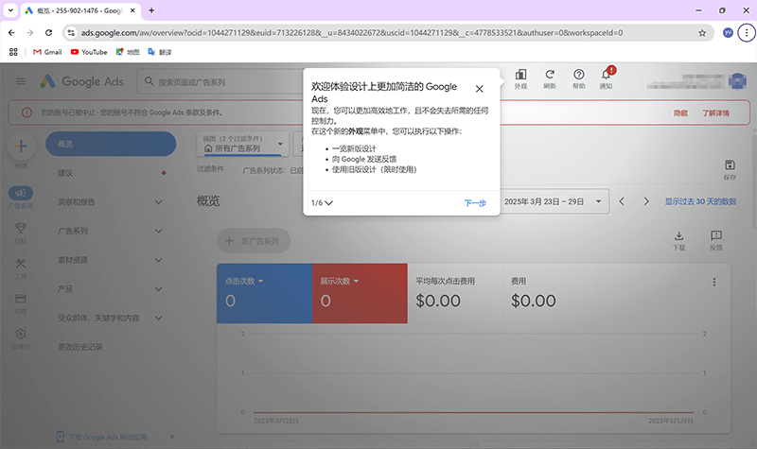Image resolution: width=757 pixels, height=449 pixels.
Task: Click the 广告系列状态 filter chip
Action: coord(272,170)
